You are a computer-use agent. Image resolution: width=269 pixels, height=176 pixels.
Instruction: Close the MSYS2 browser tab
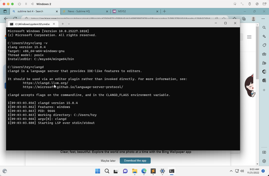pos(157,12)
